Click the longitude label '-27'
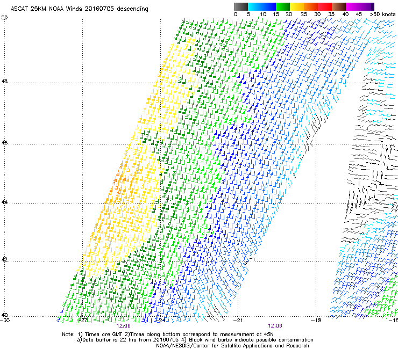 pos(82,321)
